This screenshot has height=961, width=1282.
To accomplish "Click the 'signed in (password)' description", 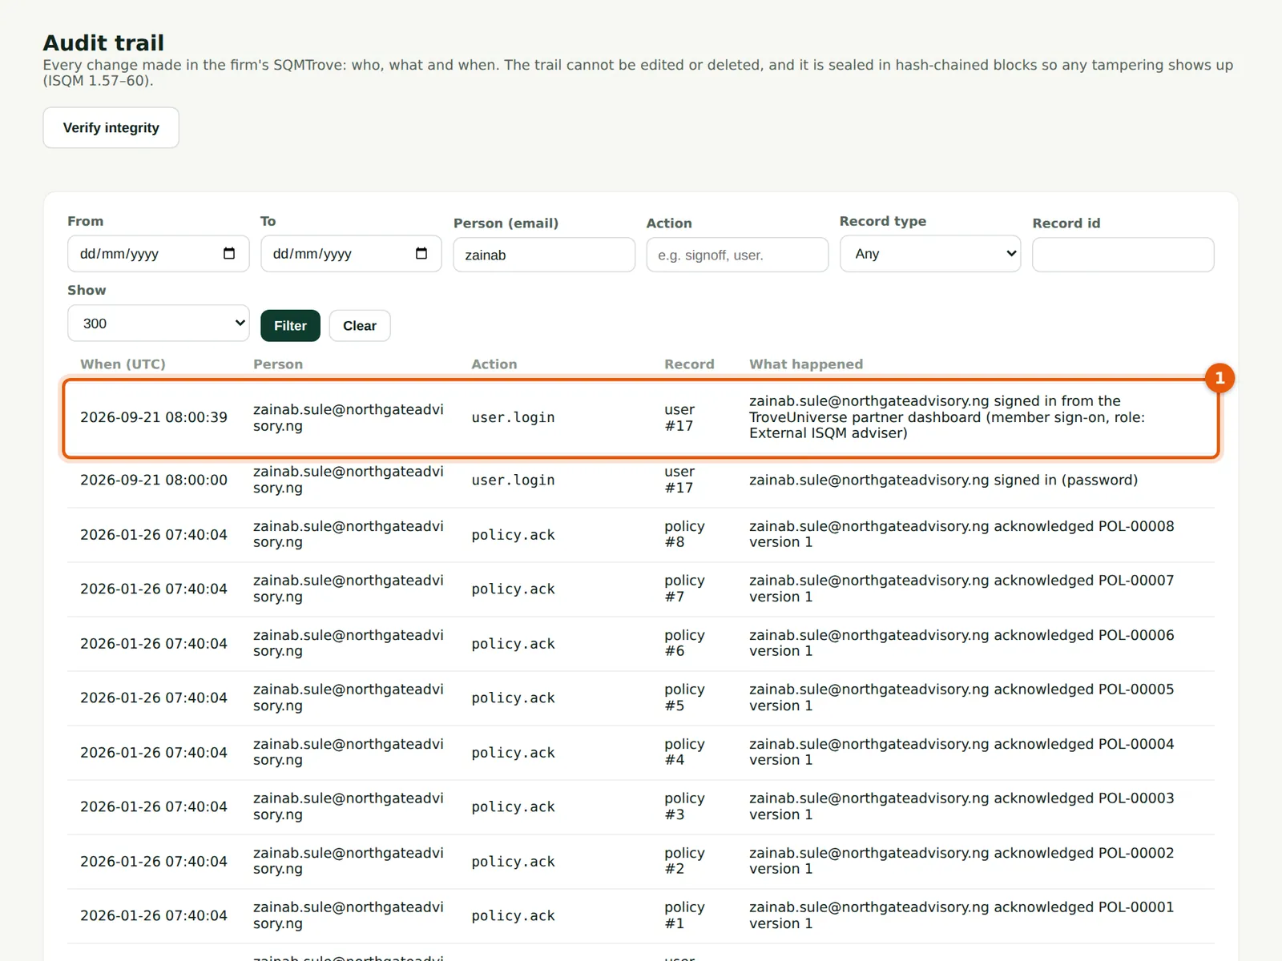I will pos(943,480).
